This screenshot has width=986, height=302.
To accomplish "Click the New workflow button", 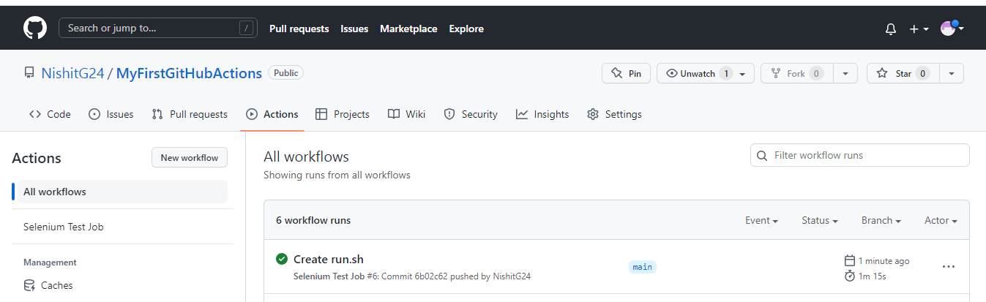I will tap(190, 157).
